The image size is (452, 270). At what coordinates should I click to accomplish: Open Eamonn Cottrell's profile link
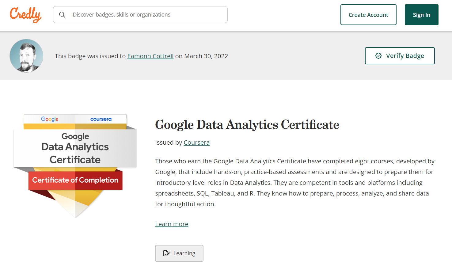(x=150, y=56)
